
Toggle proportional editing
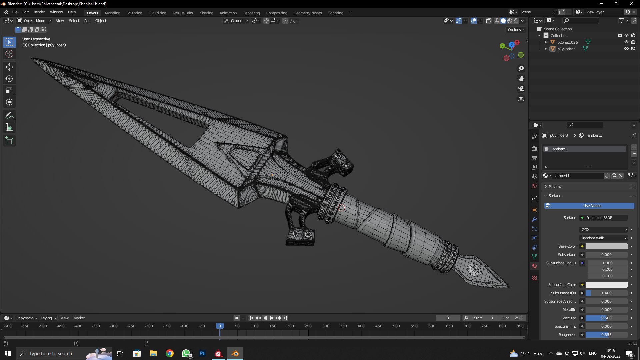(285, 21)
